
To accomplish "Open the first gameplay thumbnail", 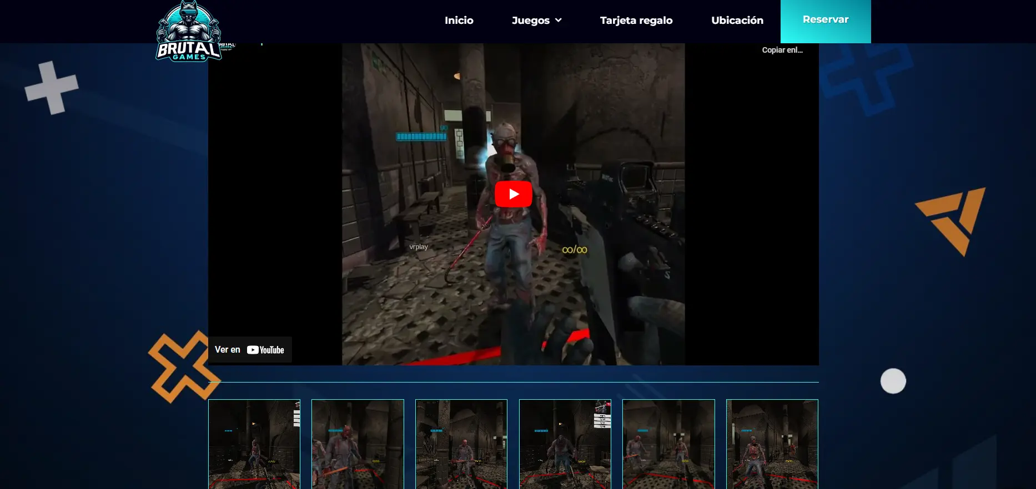I will 254,444.
